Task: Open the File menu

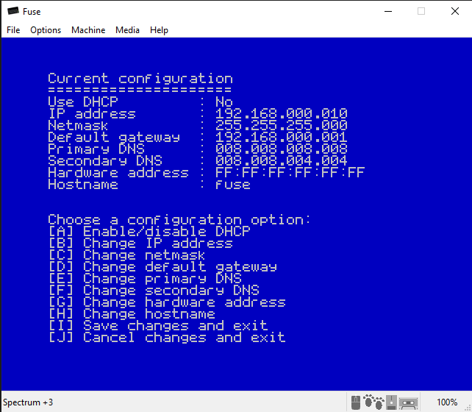Action: pyautogui.click(x=13, y=30)
